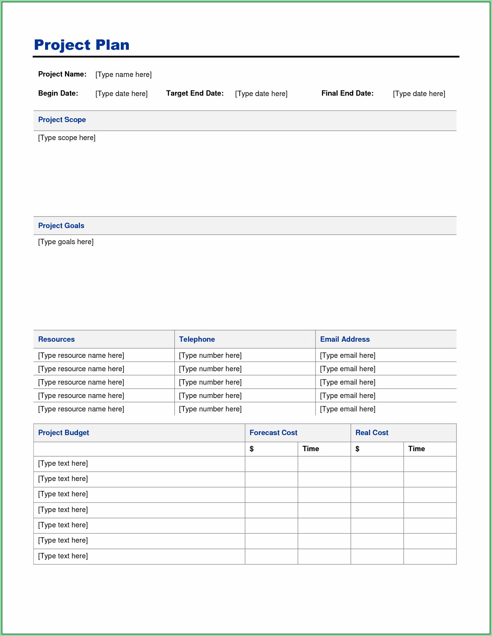Image resolution: width=492 pixels, height=636 pixels.
Task: Select the Forecast Cost column header
Action: pyautogui.click(x=273, y=433)
